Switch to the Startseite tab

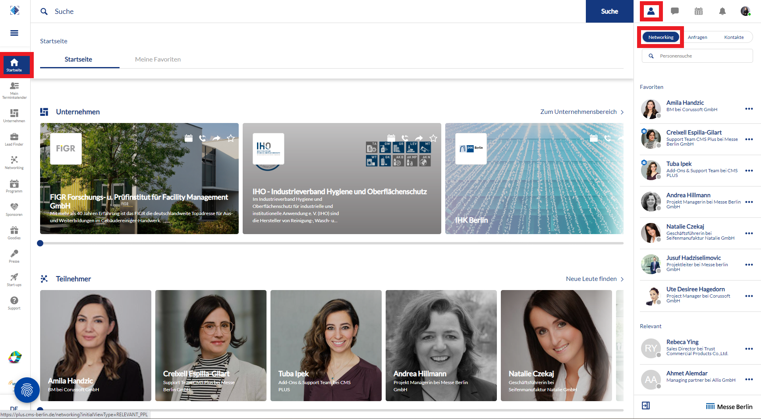(79, 60)
